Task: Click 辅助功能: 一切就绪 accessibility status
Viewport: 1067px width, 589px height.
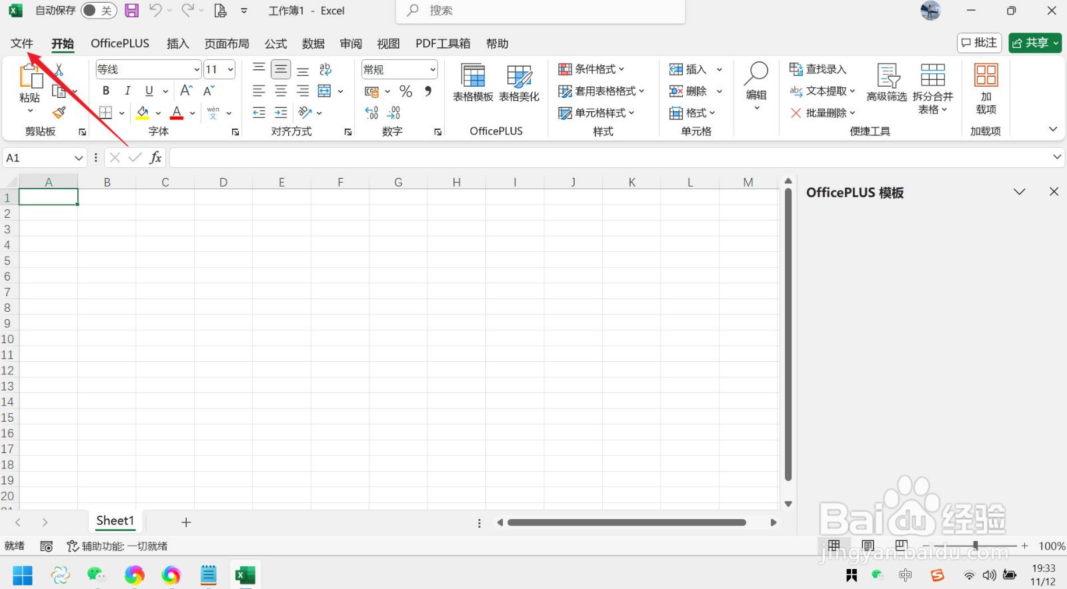Action: 117,546
